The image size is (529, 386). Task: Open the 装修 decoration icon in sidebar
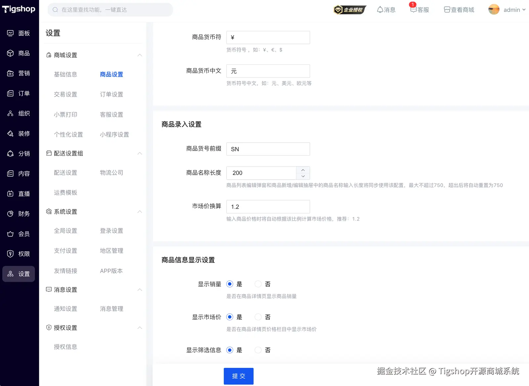[10, 133]
